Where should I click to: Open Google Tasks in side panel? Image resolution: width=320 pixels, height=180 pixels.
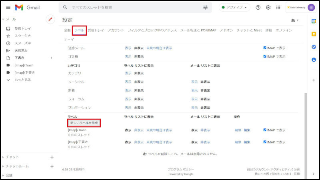(314, 47)
